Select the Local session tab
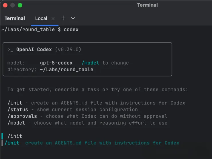Image resolution: width=212 pixels, height=159 pixels. [41, 18]
